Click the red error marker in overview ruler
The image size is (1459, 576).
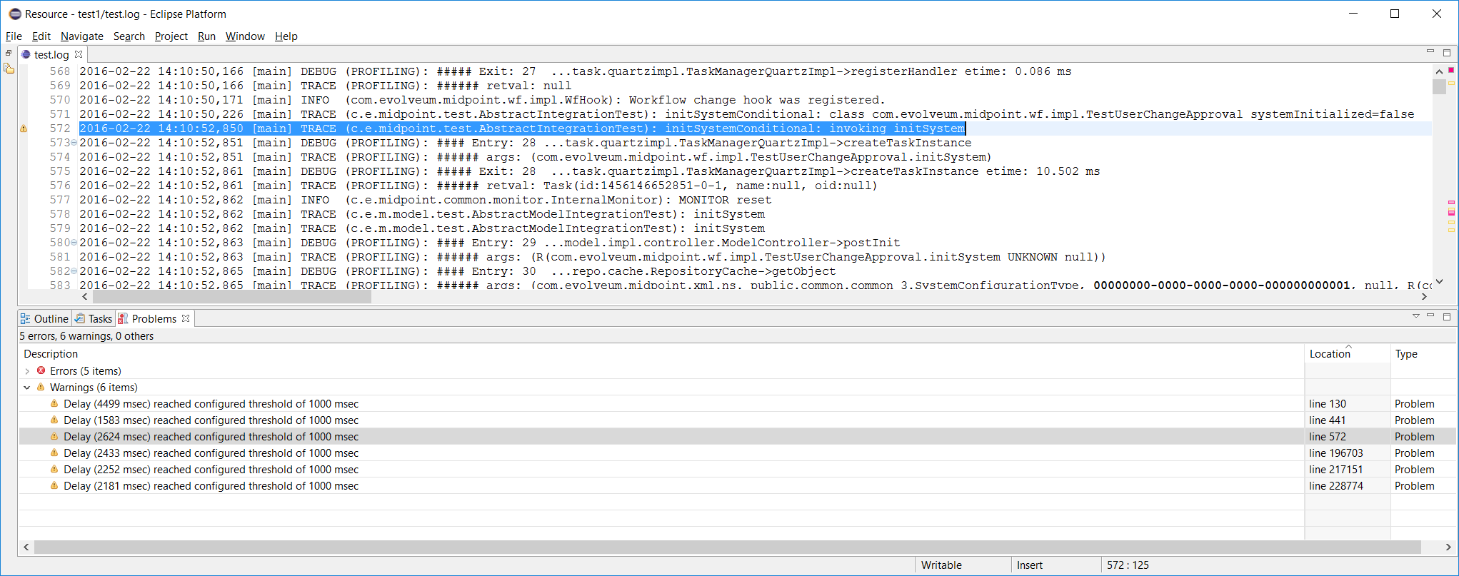[1451, 70]
